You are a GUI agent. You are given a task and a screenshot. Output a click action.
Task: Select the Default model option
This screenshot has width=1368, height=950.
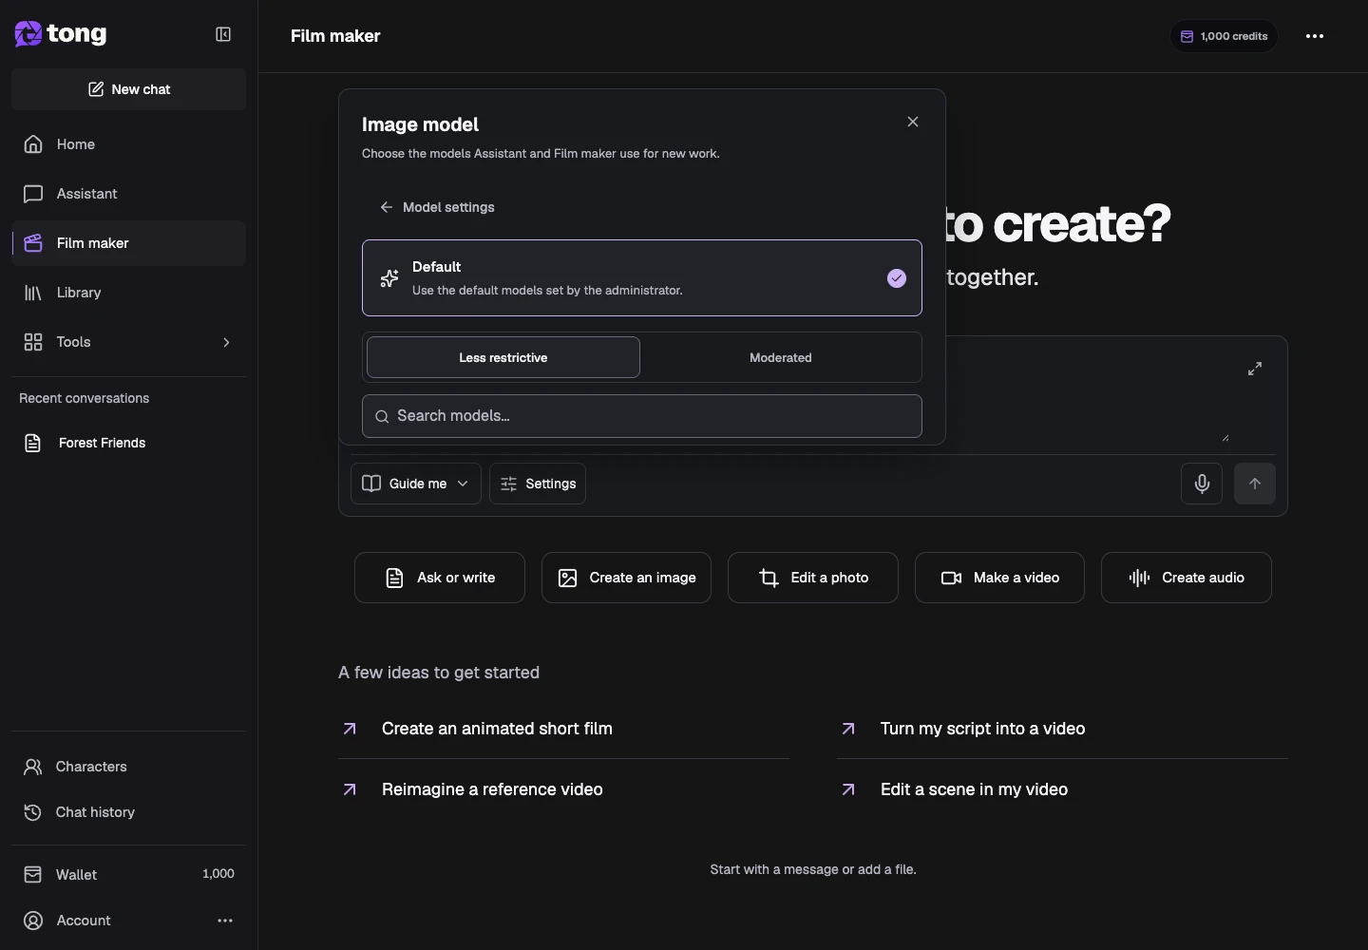(x=642, y=277)
